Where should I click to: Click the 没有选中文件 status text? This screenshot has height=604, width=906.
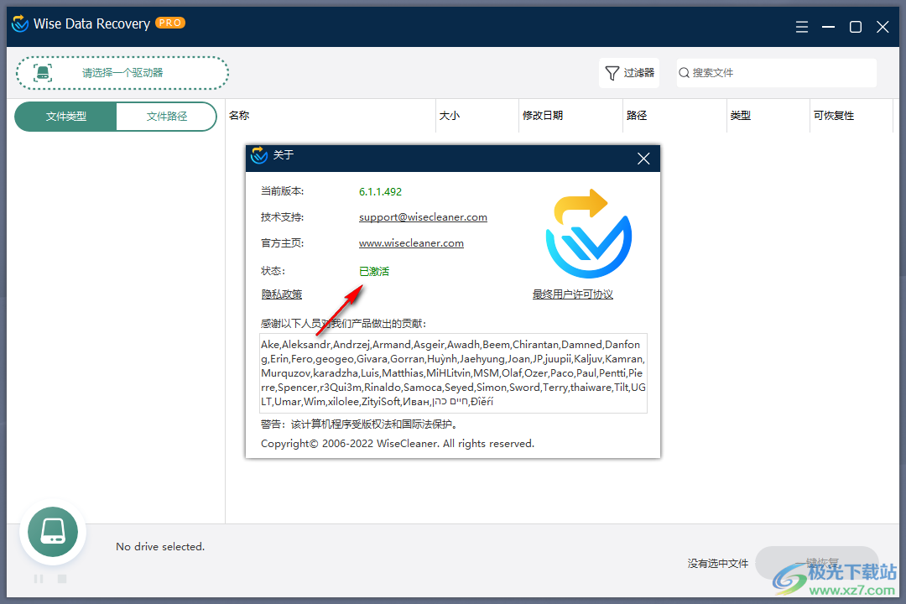pos(717,564)
